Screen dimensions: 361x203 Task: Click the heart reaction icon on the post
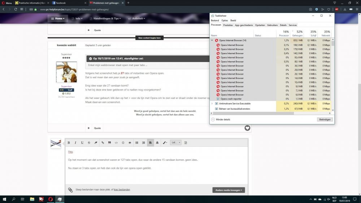click(x=247, y=128)
